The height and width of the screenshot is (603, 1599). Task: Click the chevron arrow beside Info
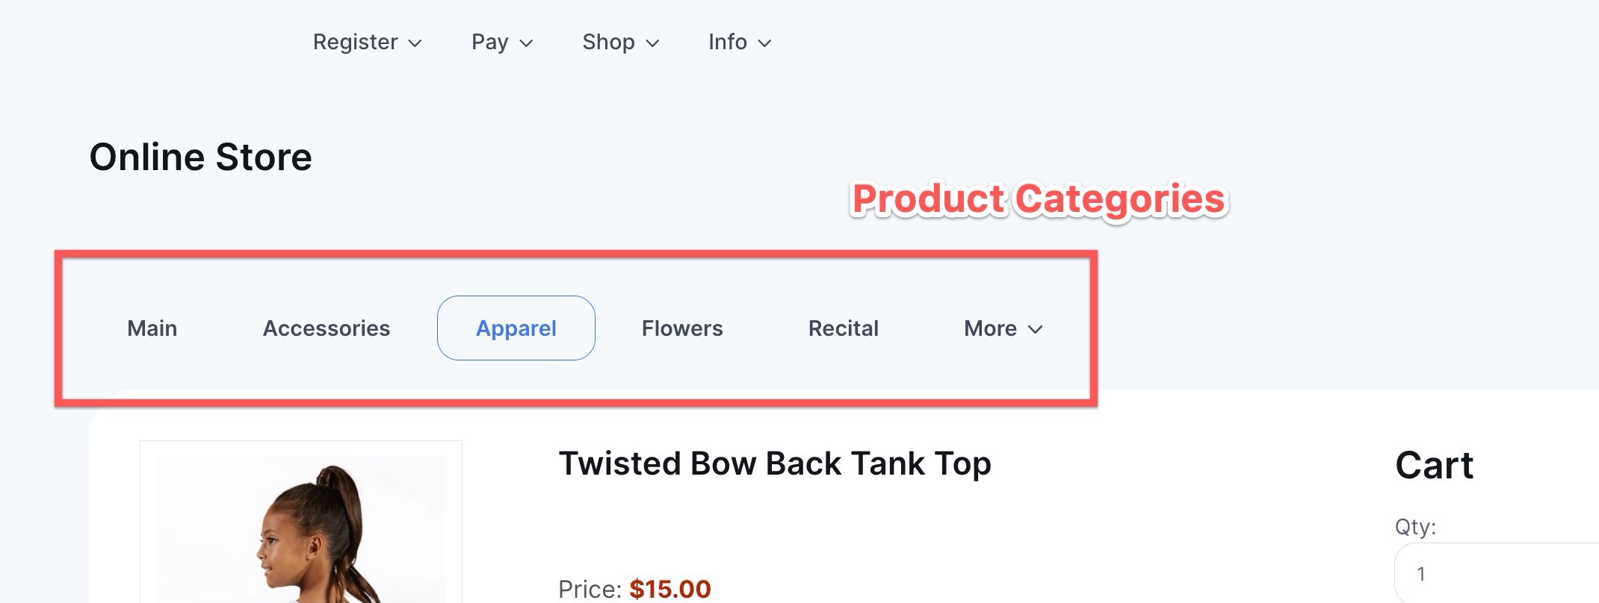[x=764, y=43]
